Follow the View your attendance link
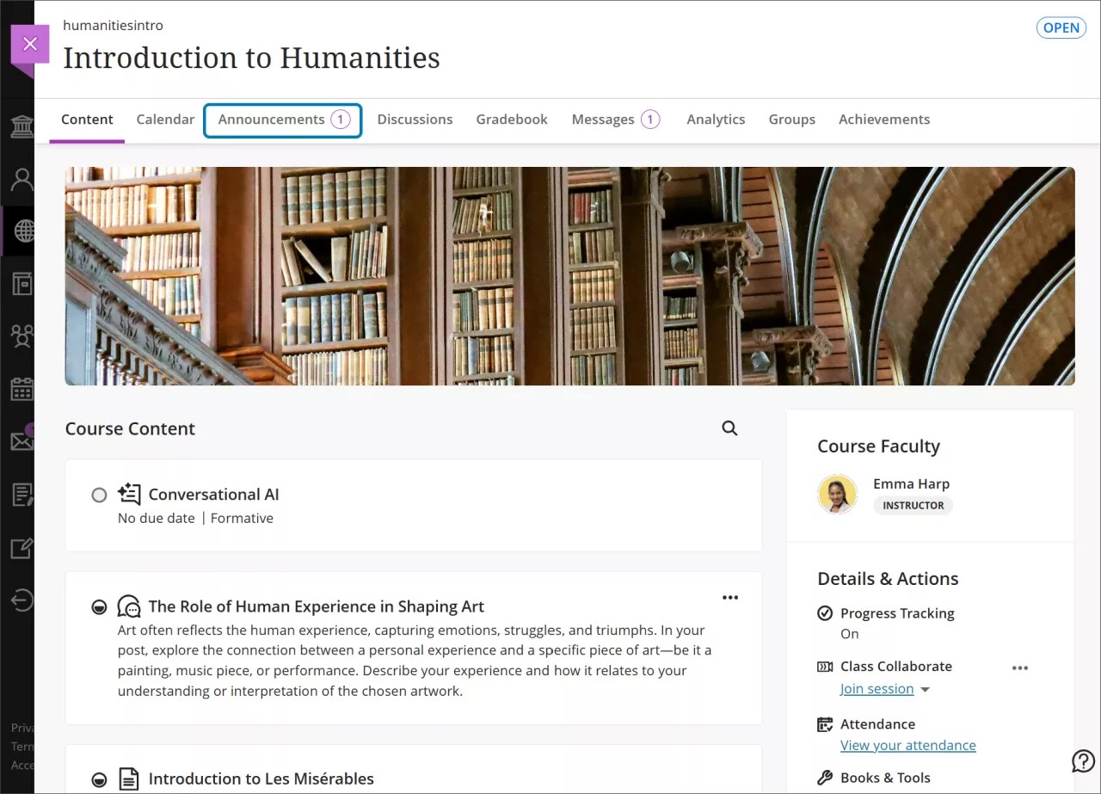Image resolution: width=1101 pixels, height=794 pixels. (907, 745)
